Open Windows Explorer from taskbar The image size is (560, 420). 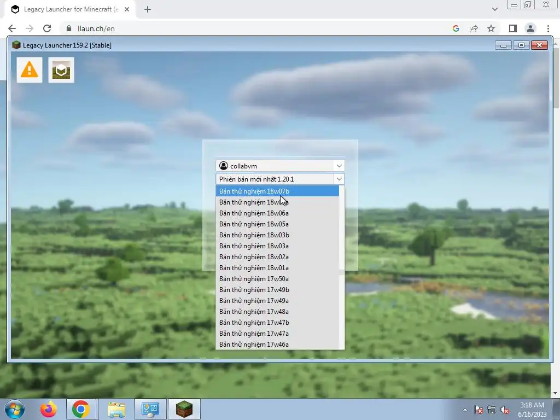point(116,409)
